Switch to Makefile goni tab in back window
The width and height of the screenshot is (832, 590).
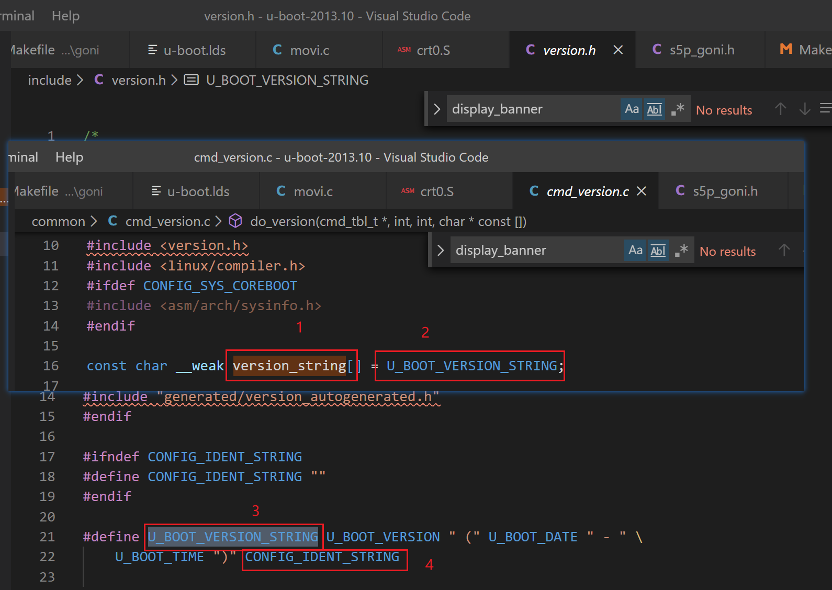[x=70, y=50]
